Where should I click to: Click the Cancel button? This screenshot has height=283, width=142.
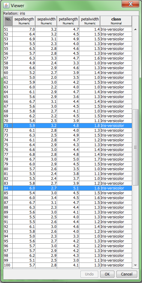pyautogui.click(x=127, y=274)
